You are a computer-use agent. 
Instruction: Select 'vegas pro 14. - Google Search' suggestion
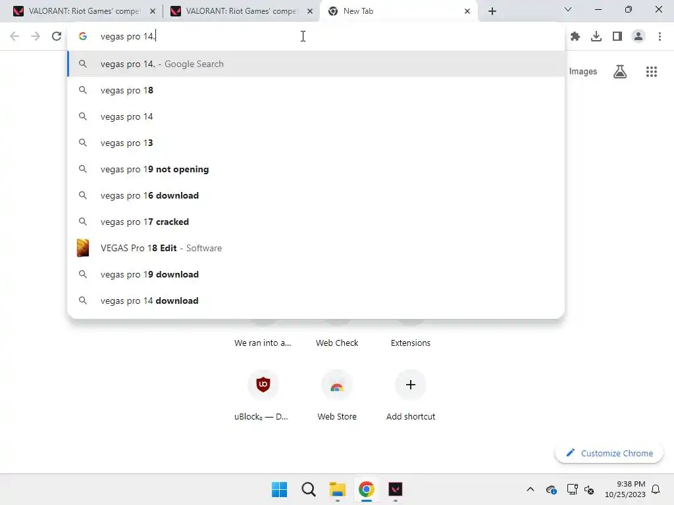pos(316,64)
